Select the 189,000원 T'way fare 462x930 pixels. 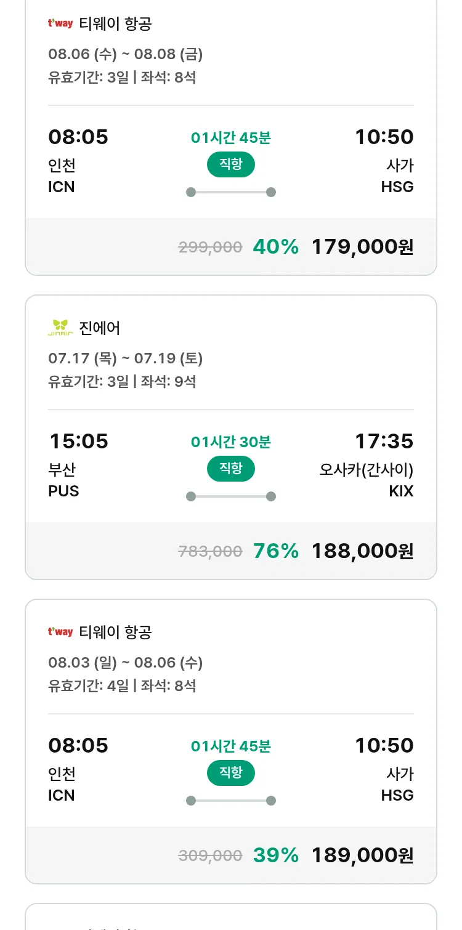(x=362, y=855)
